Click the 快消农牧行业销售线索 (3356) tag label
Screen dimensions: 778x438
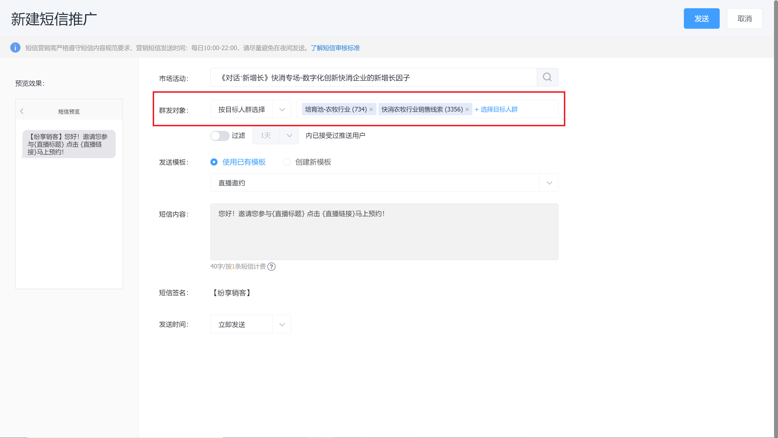tap(422, 109)
